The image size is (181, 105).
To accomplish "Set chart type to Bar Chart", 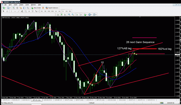I will click(58, 15).
